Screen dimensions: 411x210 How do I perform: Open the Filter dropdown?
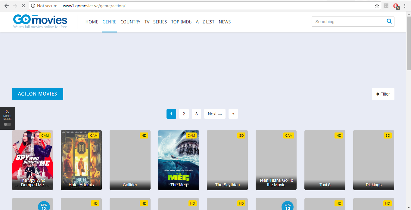coord(383,94)
